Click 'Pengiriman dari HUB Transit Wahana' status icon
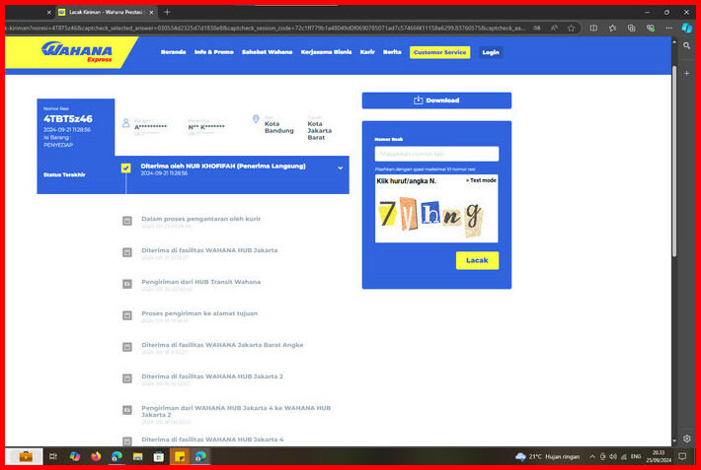 (126, 284)
